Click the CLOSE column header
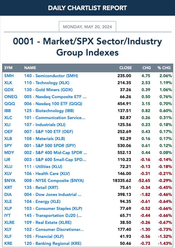175x248 pixels. coord(125,68)
